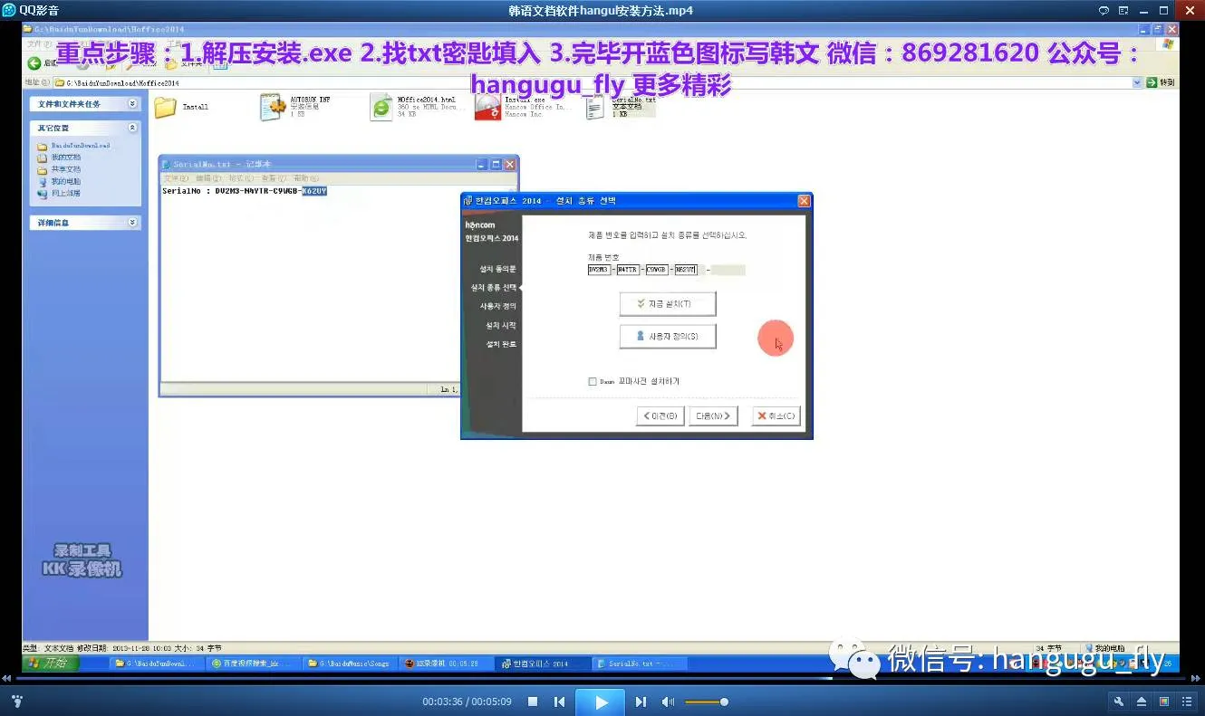Go back with the 이전(B) button
The image size is (1205, 716).
[660, 415]
